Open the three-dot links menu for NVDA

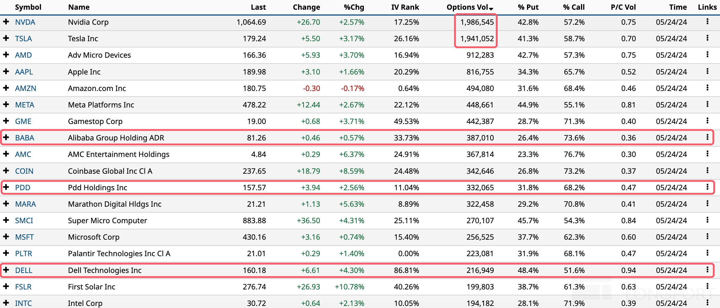click(707, 21)
